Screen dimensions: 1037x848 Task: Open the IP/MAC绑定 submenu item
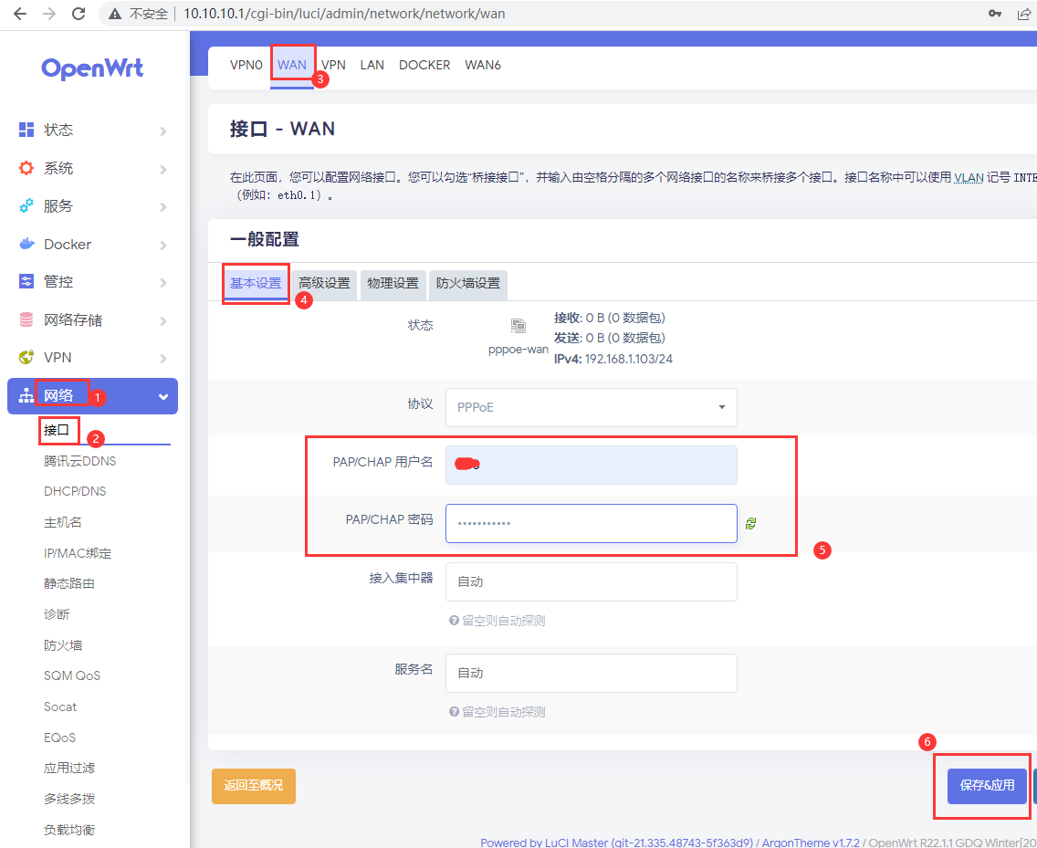point(78,553)
